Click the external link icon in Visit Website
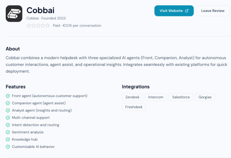The height and width of the screenshot is (158, 231). [187, 11]
